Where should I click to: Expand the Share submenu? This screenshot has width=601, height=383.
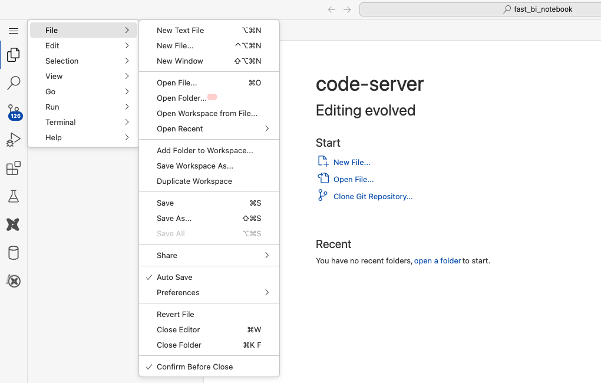[x=209, y=255]
